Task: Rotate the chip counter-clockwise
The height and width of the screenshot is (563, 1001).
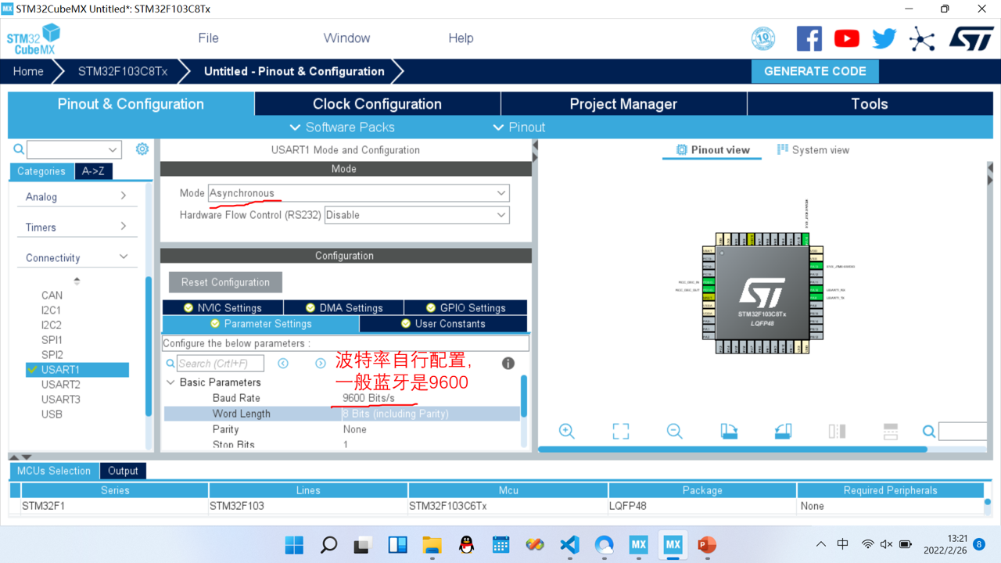Action: 783,431
